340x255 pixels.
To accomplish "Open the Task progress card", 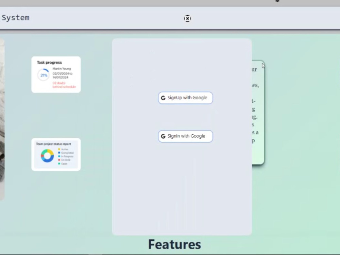I will point(56,74).
